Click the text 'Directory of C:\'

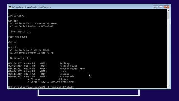click(x=20, y=31)
